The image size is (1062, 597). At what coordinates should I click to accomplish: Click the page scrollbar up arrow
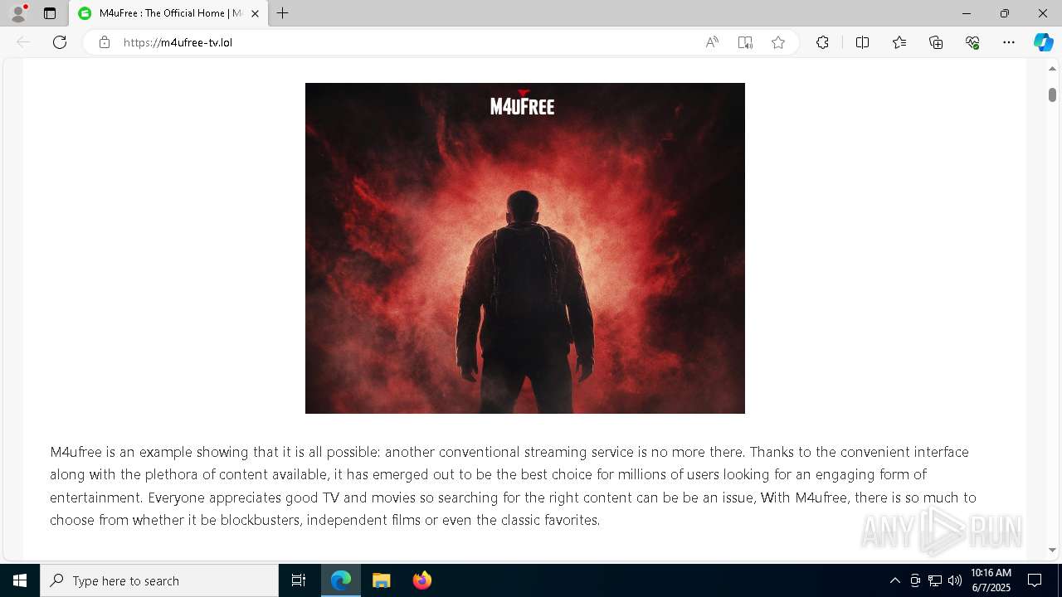(1052, 69)
